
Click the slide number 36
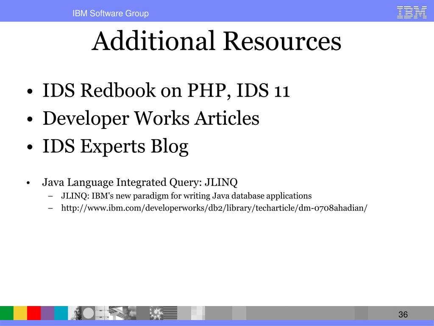(x=403, y=315)
